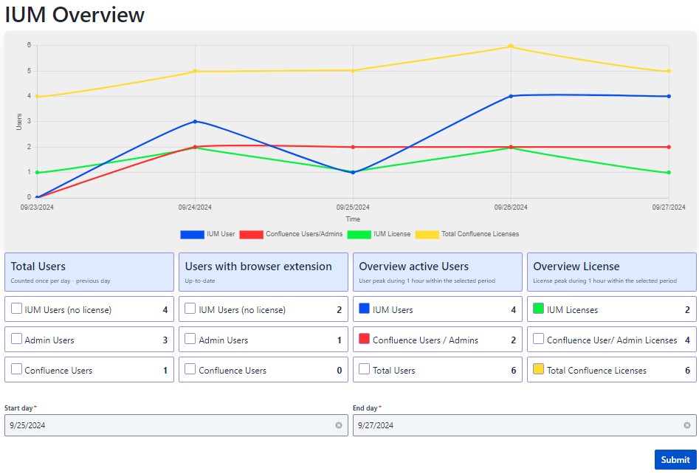The height and width of the screenshot is (474, 699).
Task: Check Confluence User/ Admin Licenses box
Action: [x=538, y=340]
